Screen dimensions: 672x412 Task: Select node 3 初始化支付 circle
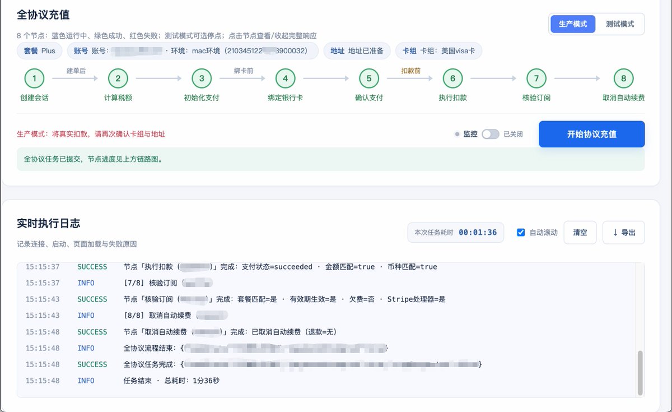click(x=202, y=79)
